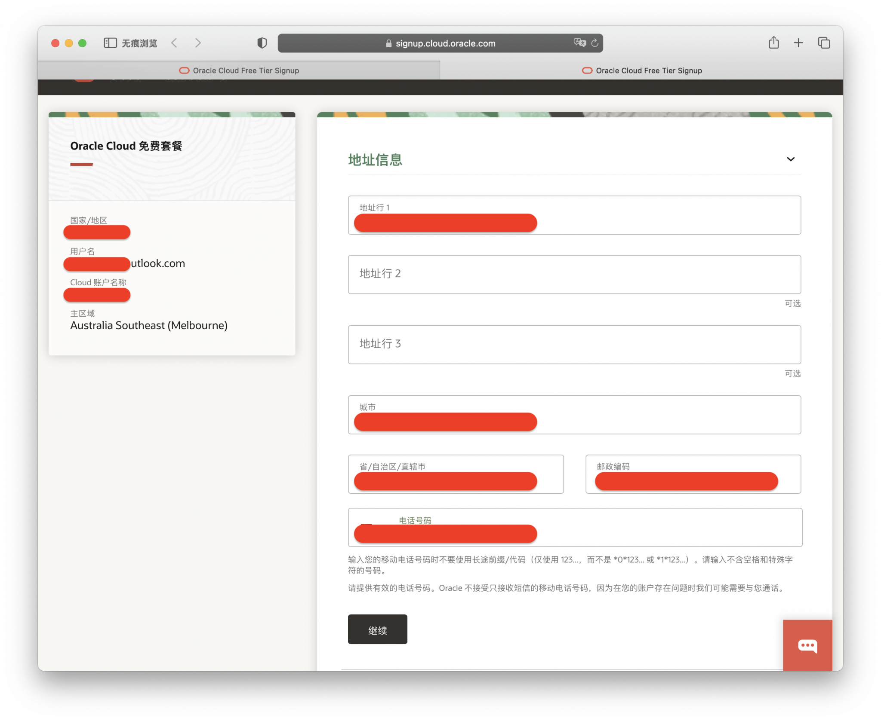Click the 省/自治区/直辖市 input field

point(456,474)
